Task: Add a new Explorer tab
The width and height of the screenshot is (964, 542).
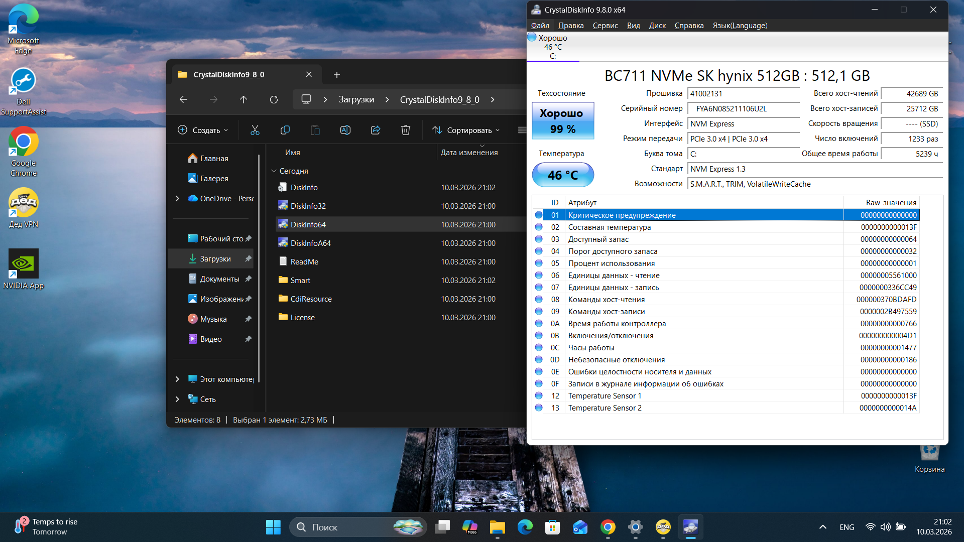Action: coord(337,75)
